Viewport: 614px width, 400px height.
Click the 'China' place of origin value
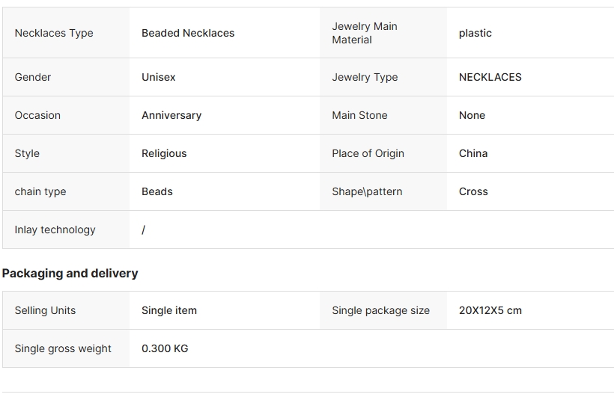pyautogui.click(x=473, y=153)
